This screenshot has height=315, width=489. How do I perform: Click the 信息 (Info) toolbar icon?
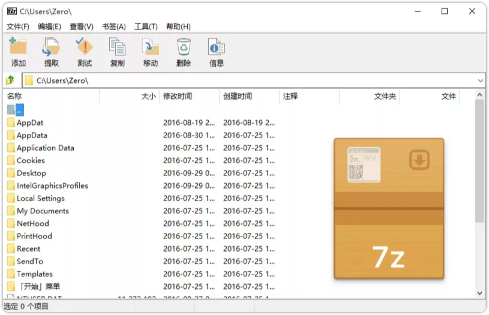pyautogui.click(x=216, y=47)
